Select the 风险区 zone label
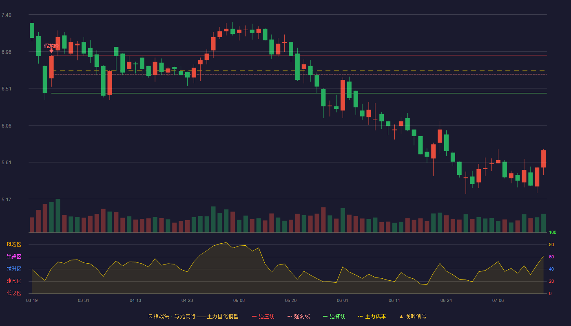The height and width of the screenshot is (326, 571). point(14,244)
